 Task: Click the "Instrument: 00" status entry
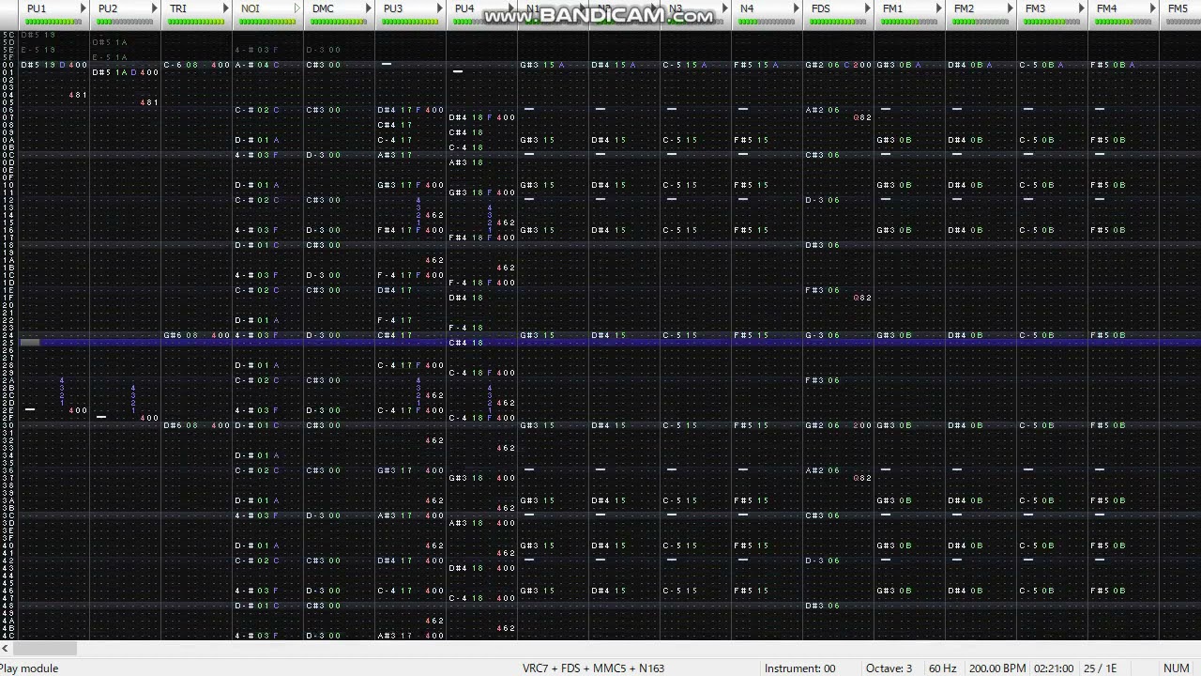[x=799, y=668]
